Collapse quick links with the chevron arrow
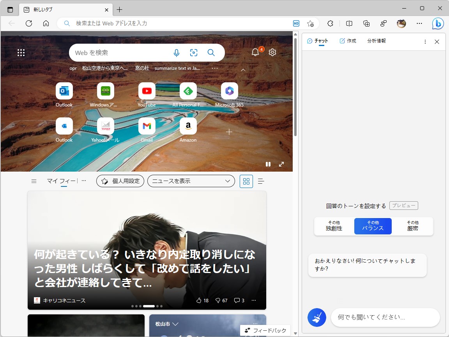Screen dimensions: 449x337 (243, 70)
